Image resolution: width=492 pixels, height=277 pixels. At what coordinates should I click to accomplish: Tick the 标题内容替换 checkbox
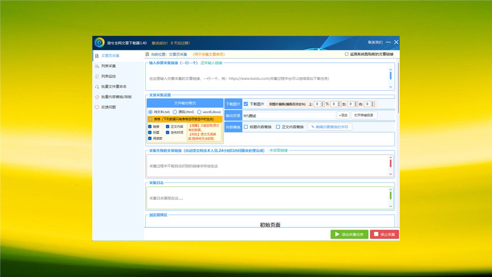[x=246, y=127]
